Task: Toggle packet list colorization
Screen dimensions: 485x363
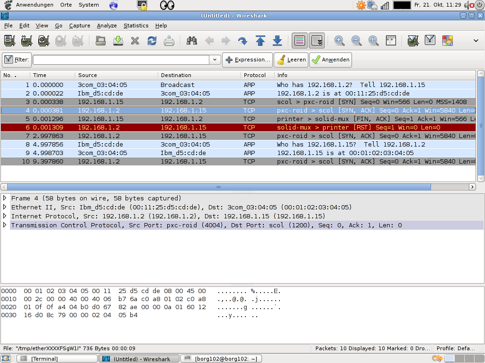Action: point(300,41)
